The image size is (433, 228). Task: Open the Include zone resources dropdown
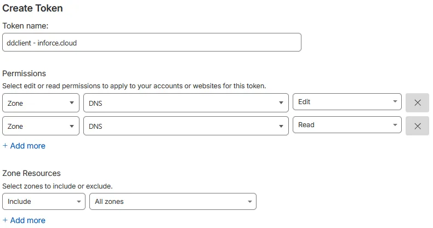point(44,201)
